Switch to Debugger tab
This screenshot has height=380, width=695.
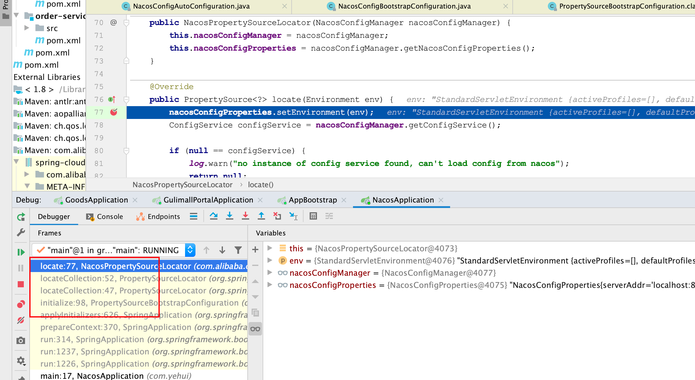coord(54,217)
